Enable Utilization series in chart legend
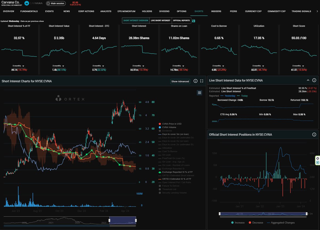 click(x=165, y=148)
